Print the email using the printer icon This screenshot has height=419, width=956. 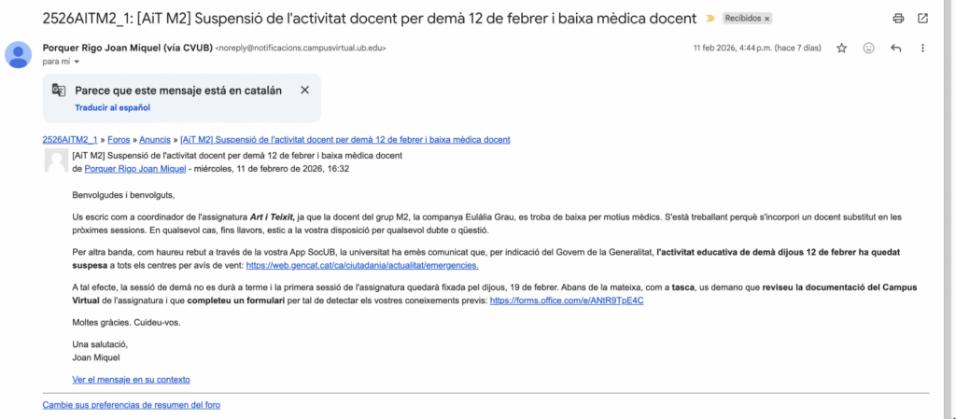pyautogui.click(x=898, y=18)
